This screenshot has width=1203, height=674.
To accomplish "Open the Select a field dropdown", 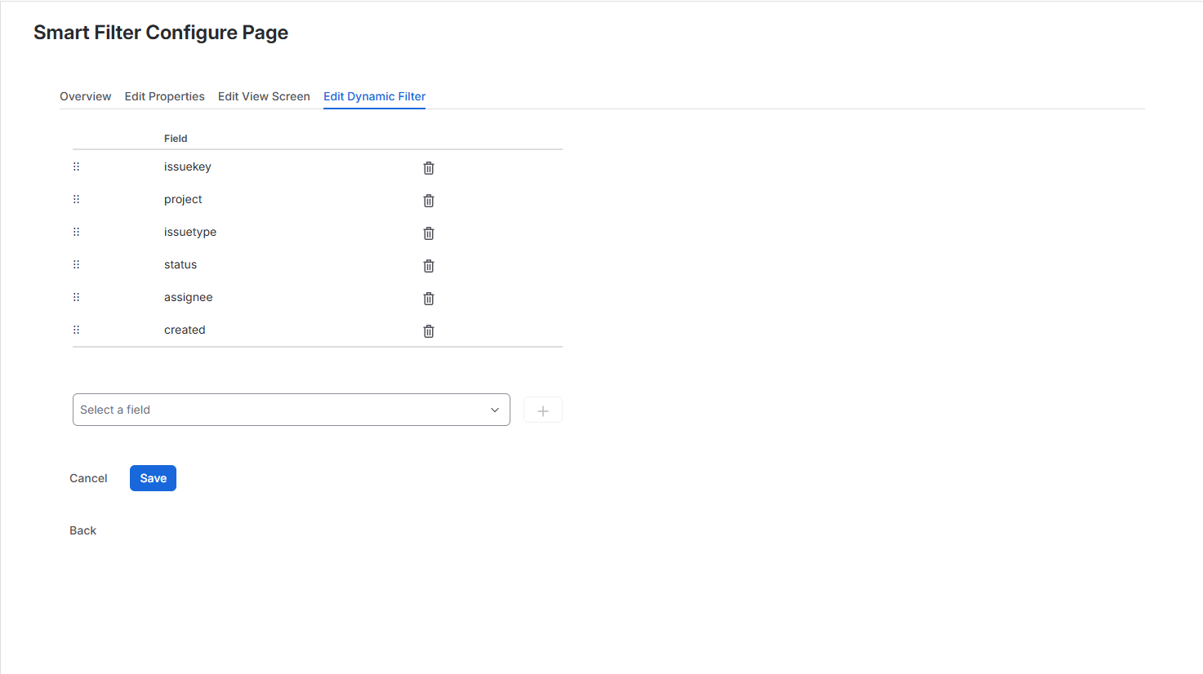I will click(292, 410).
